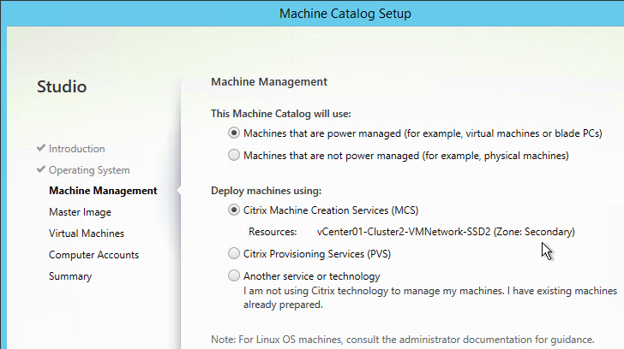Click 'Deploy machines using:' label
The width and height of the screenshot is (624, 349).
[267, 191]
